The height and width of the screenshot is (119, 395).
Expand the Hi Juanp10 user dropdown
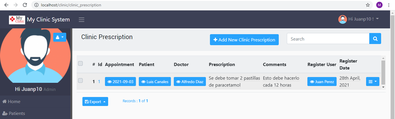359,19
